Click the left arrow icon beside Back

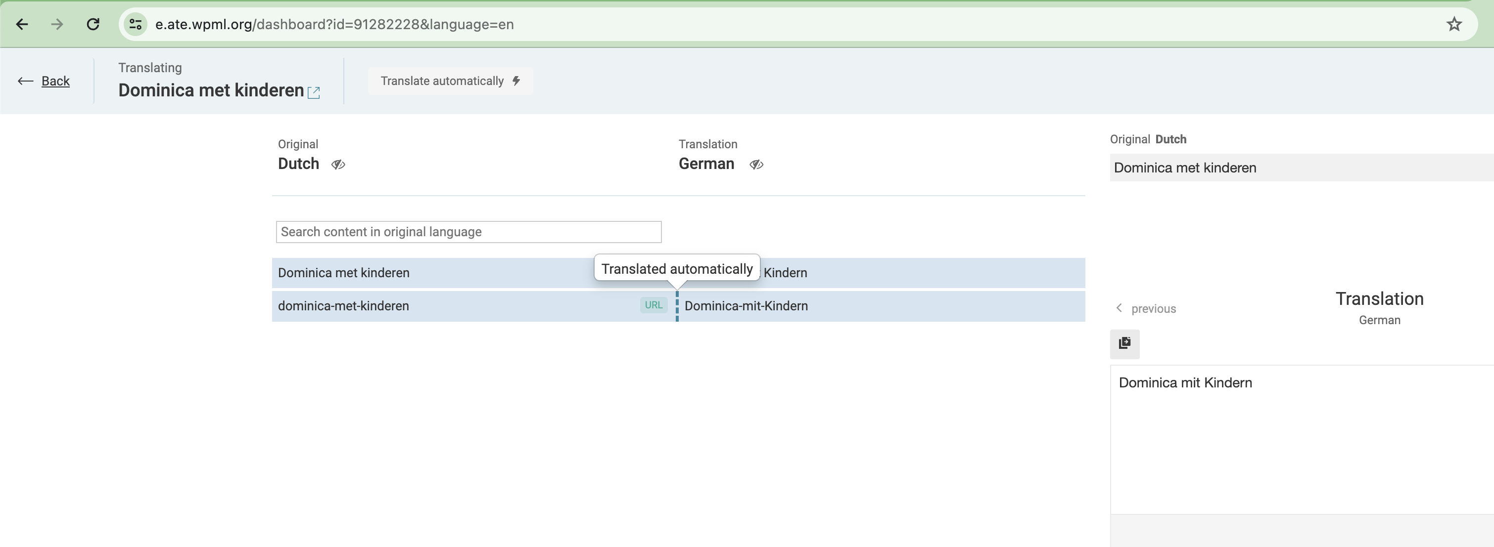26,81
